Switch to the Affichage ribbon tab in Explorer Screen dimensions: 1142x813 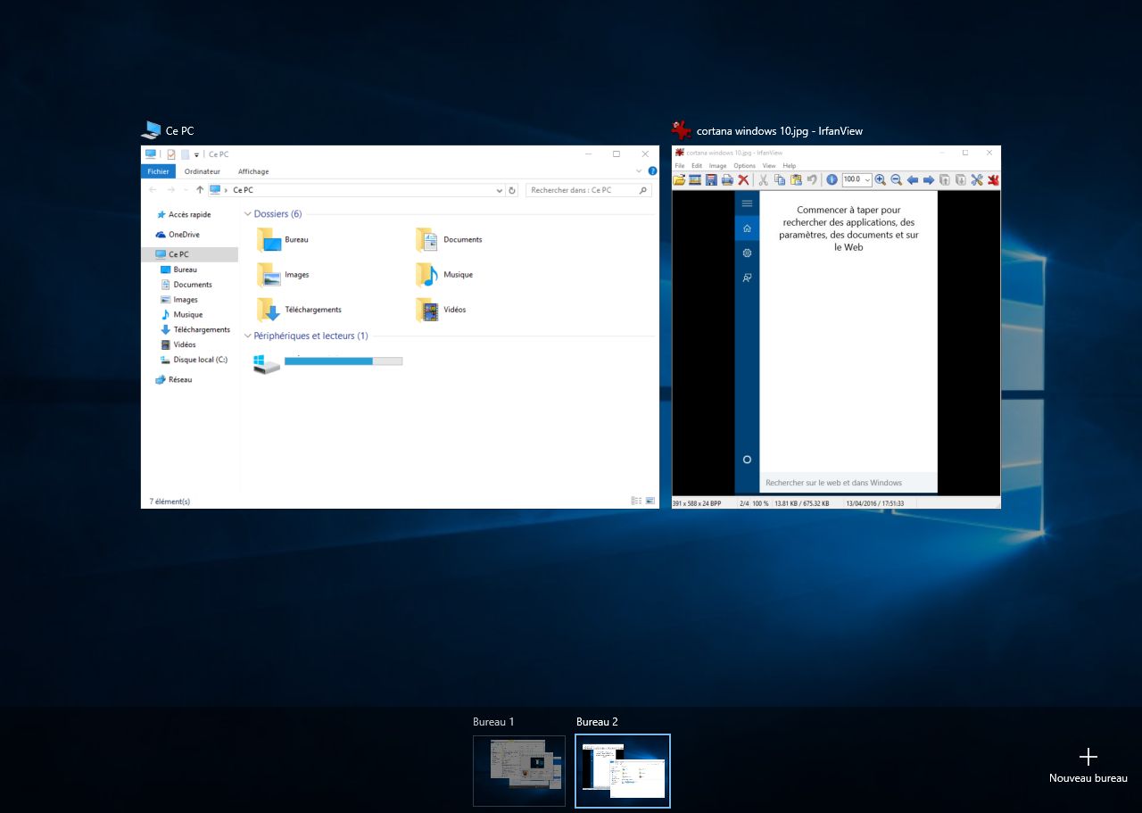click(x=253, y=171)
